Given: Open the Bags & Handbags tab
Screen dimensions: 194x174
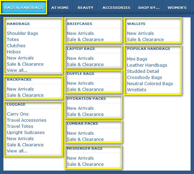Looking at the screenshot, I should (23, 8).
